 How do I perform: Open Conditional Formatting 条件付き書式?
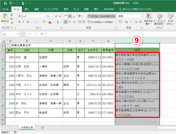point(149,19)
